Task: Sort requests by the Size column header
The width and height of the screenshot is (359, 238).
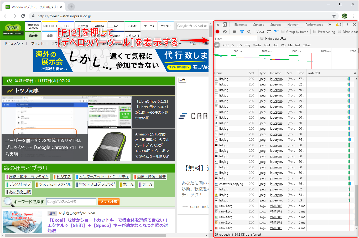Action: 291,73
